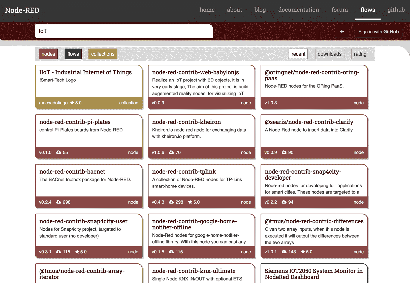Click star icon on snap4city-user card
The image size is (410, 283).
point(77,252)
